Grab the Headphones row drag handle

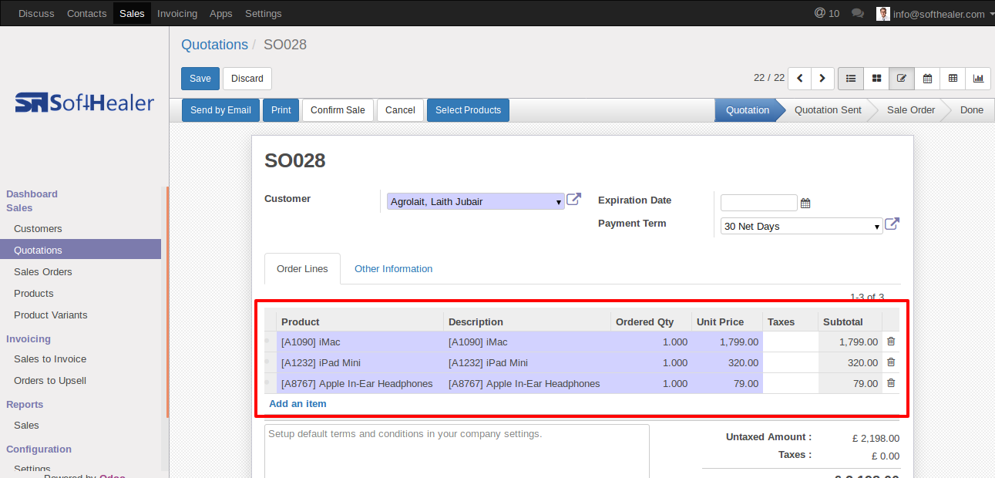[x=267, y=383]
